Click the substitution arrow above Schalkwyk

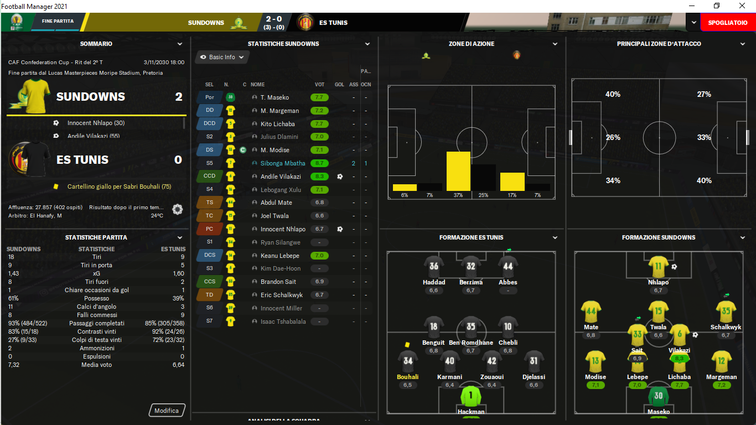pyautogui.click(x=727, y=295)
